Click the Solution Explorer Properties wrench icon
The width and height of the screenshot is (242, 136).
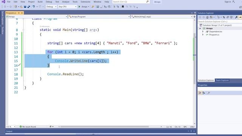(236, 17)
